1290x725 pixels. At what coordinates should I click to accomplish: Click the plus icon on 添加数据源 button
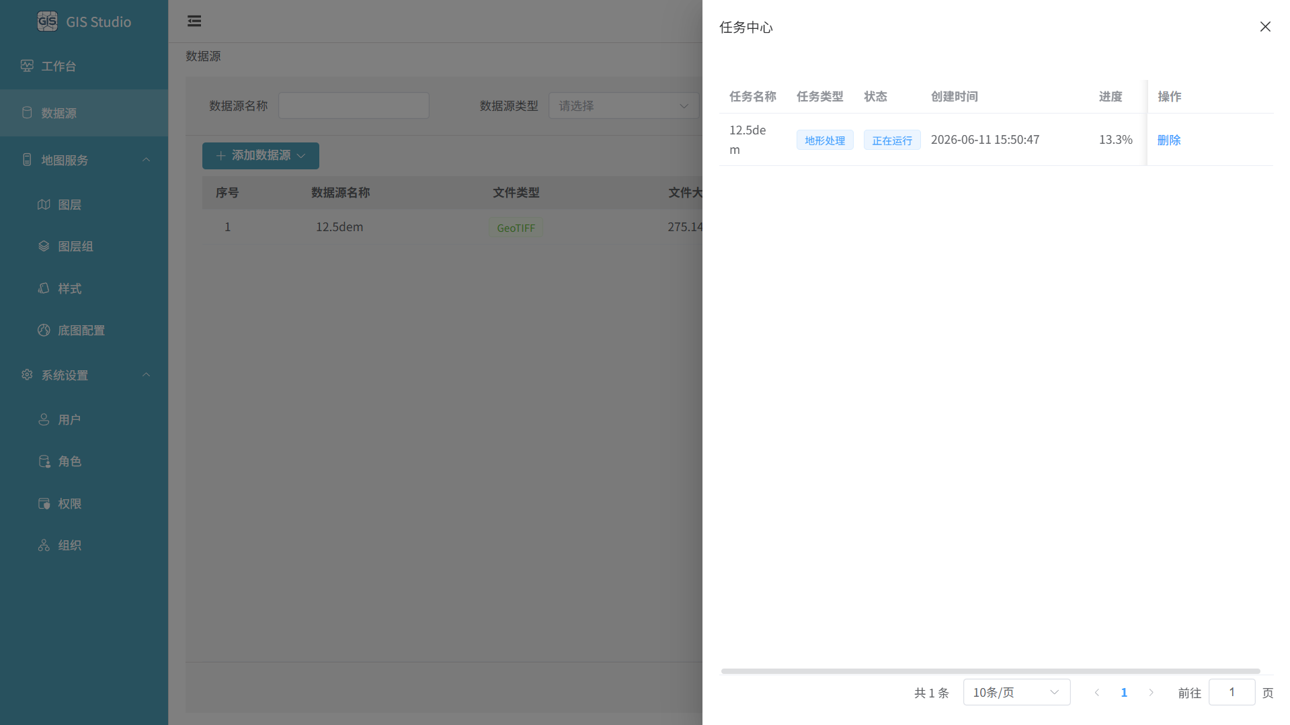(220, 155)
